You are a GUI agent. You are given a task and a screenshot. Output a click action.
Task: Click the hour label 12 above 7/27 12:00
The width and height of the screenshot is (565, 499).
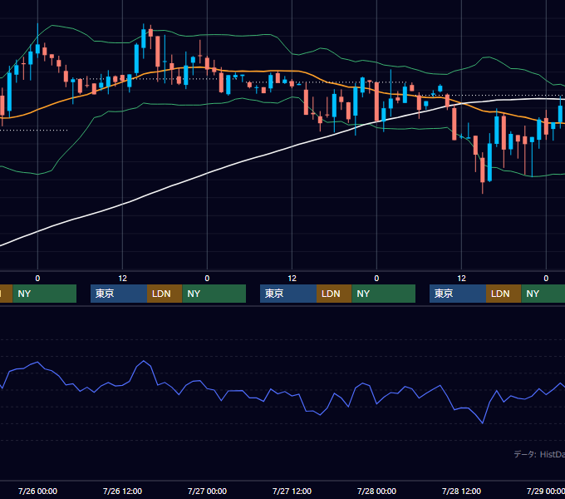click(292, 279)
